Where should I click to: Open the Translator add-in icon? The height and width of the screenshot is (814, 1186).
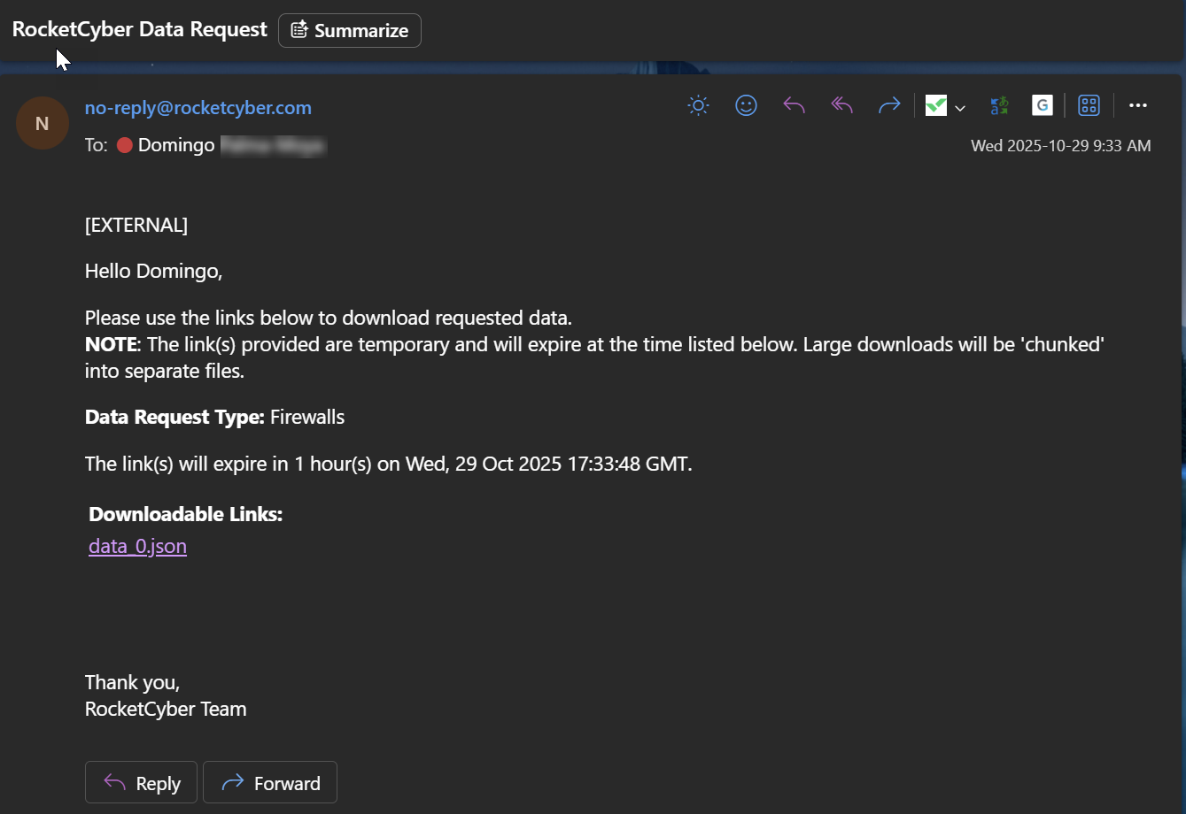click(x=999, y=106)
